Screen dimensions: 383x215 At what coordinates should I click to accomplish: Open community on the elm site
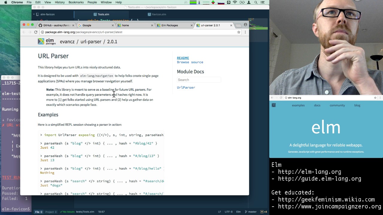pyautogui.click(x=337, y=105)
